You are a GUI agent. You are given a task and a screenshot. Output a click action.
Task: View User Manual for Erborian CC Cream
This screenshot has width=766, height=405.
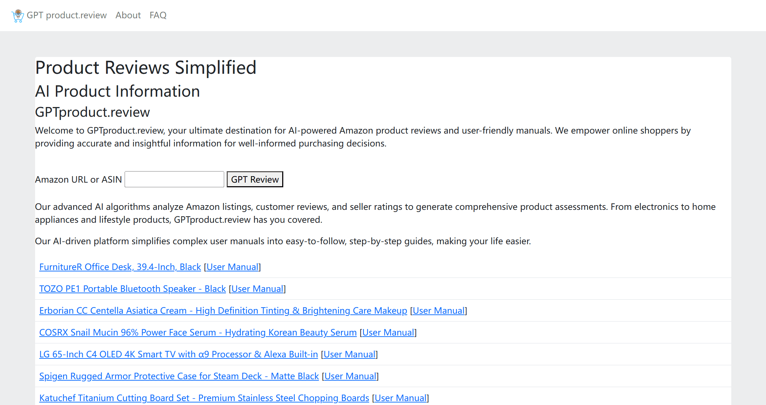pos(439,311)
